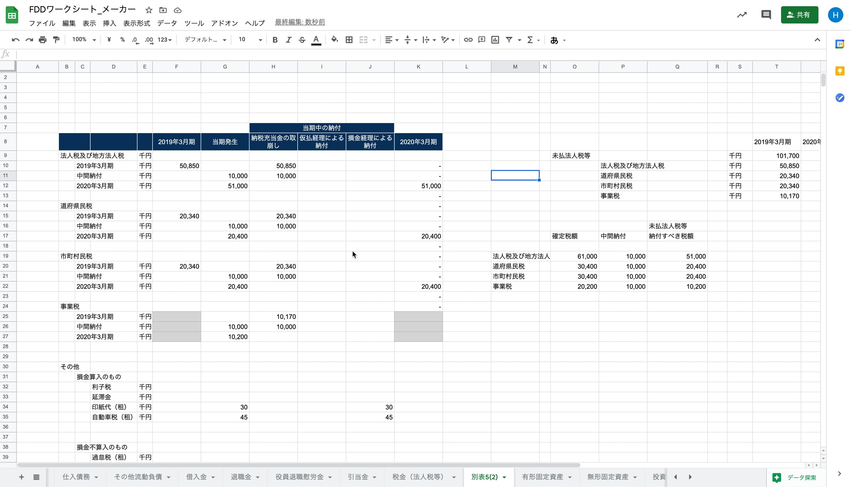Open the comment history icon
This screenshot has width=851, height=487.
pos(766,15)
